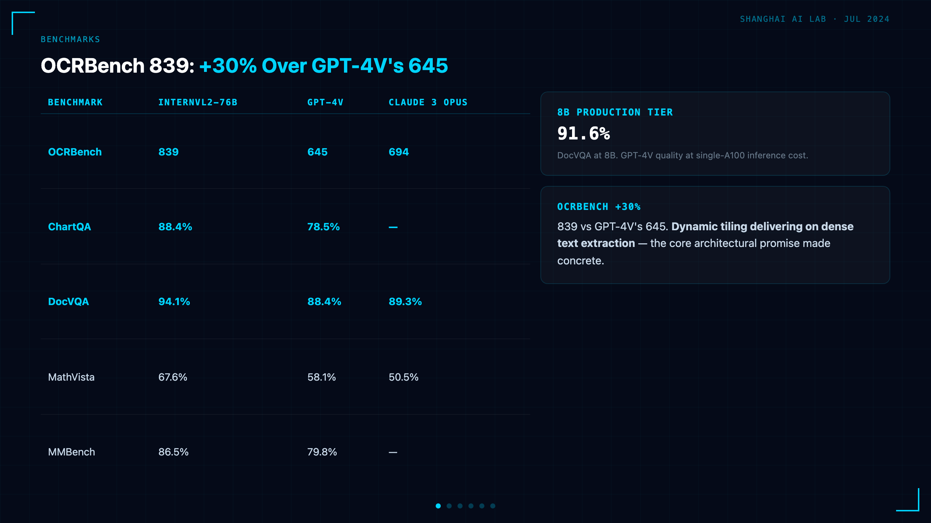Click the ChartQA benchmark row label
The height and width of the screenshot is (523, 931).
click(69, 227)
